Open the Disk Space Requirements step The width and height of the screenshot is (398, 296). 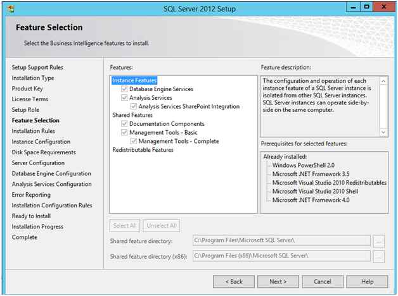[x=44, y=152]
